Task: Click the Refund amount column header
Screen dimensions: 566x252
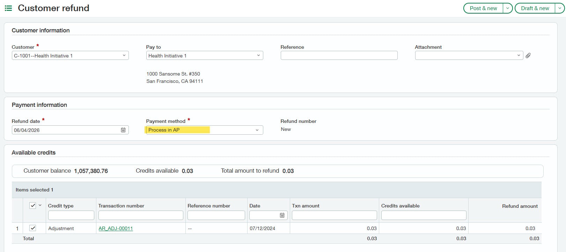Action: click(520, 206)
